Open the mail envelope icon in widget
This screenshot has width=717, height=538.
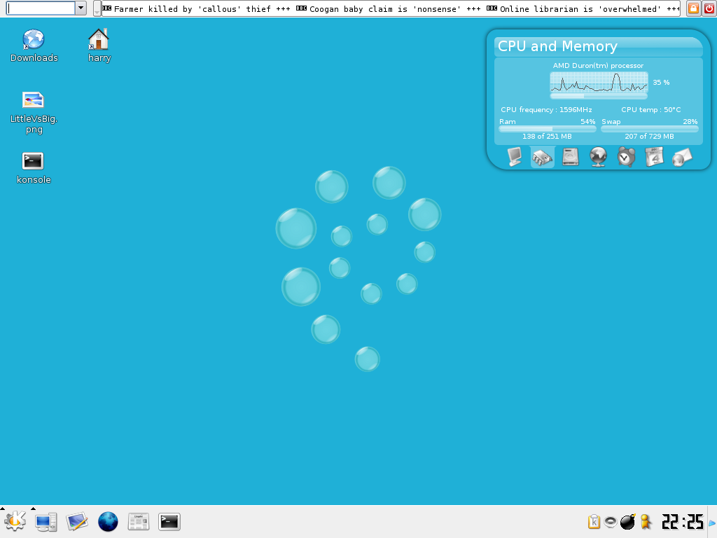tap(682, 157)
